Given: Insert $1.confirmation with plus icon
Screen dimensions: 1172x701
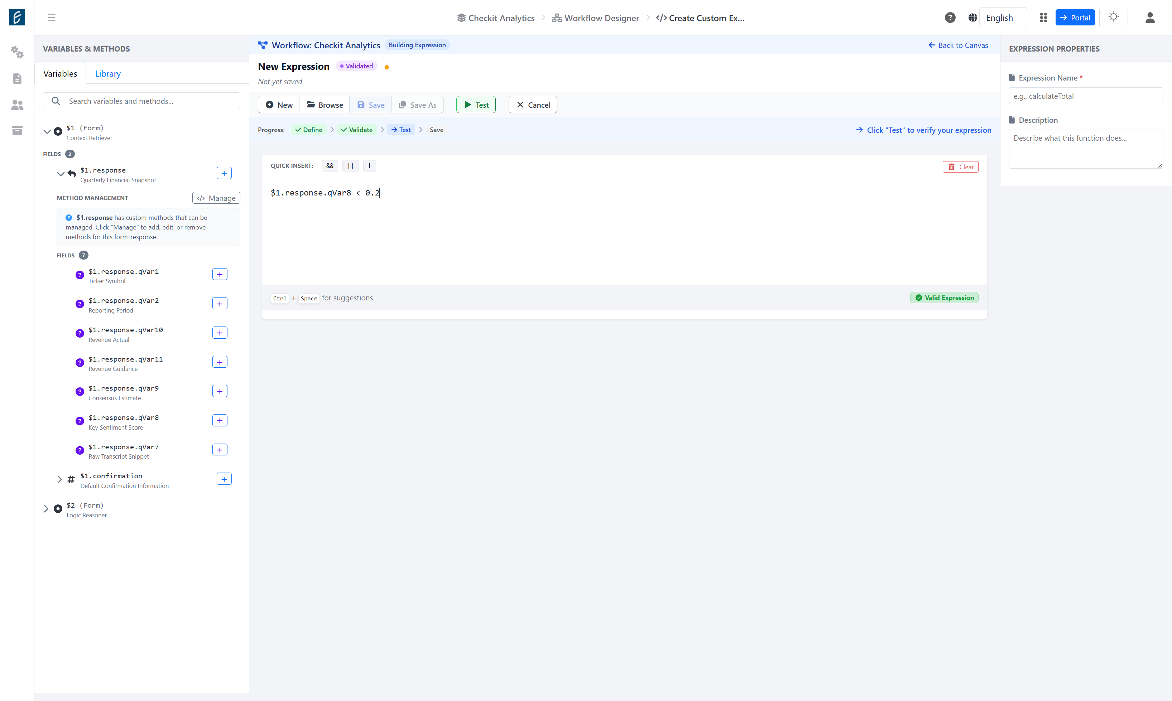Looking at the screenshot, I should 224,479.
